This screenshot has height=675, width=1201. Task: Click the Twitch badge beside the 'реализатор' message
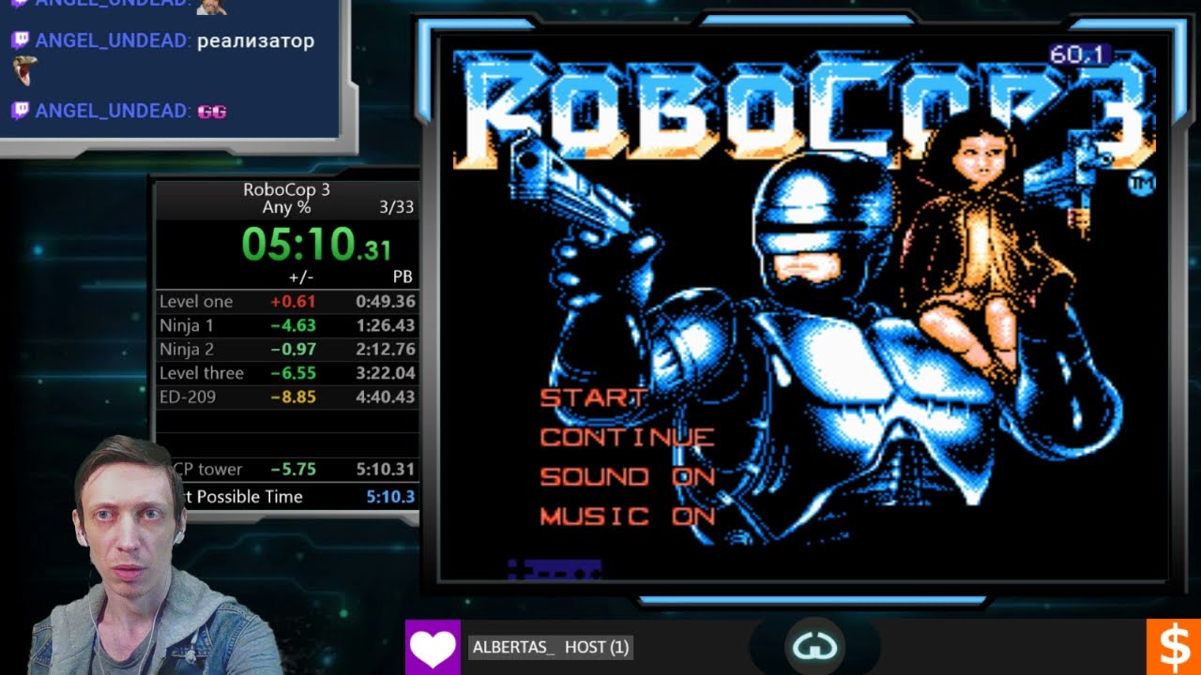pos(21,41)
